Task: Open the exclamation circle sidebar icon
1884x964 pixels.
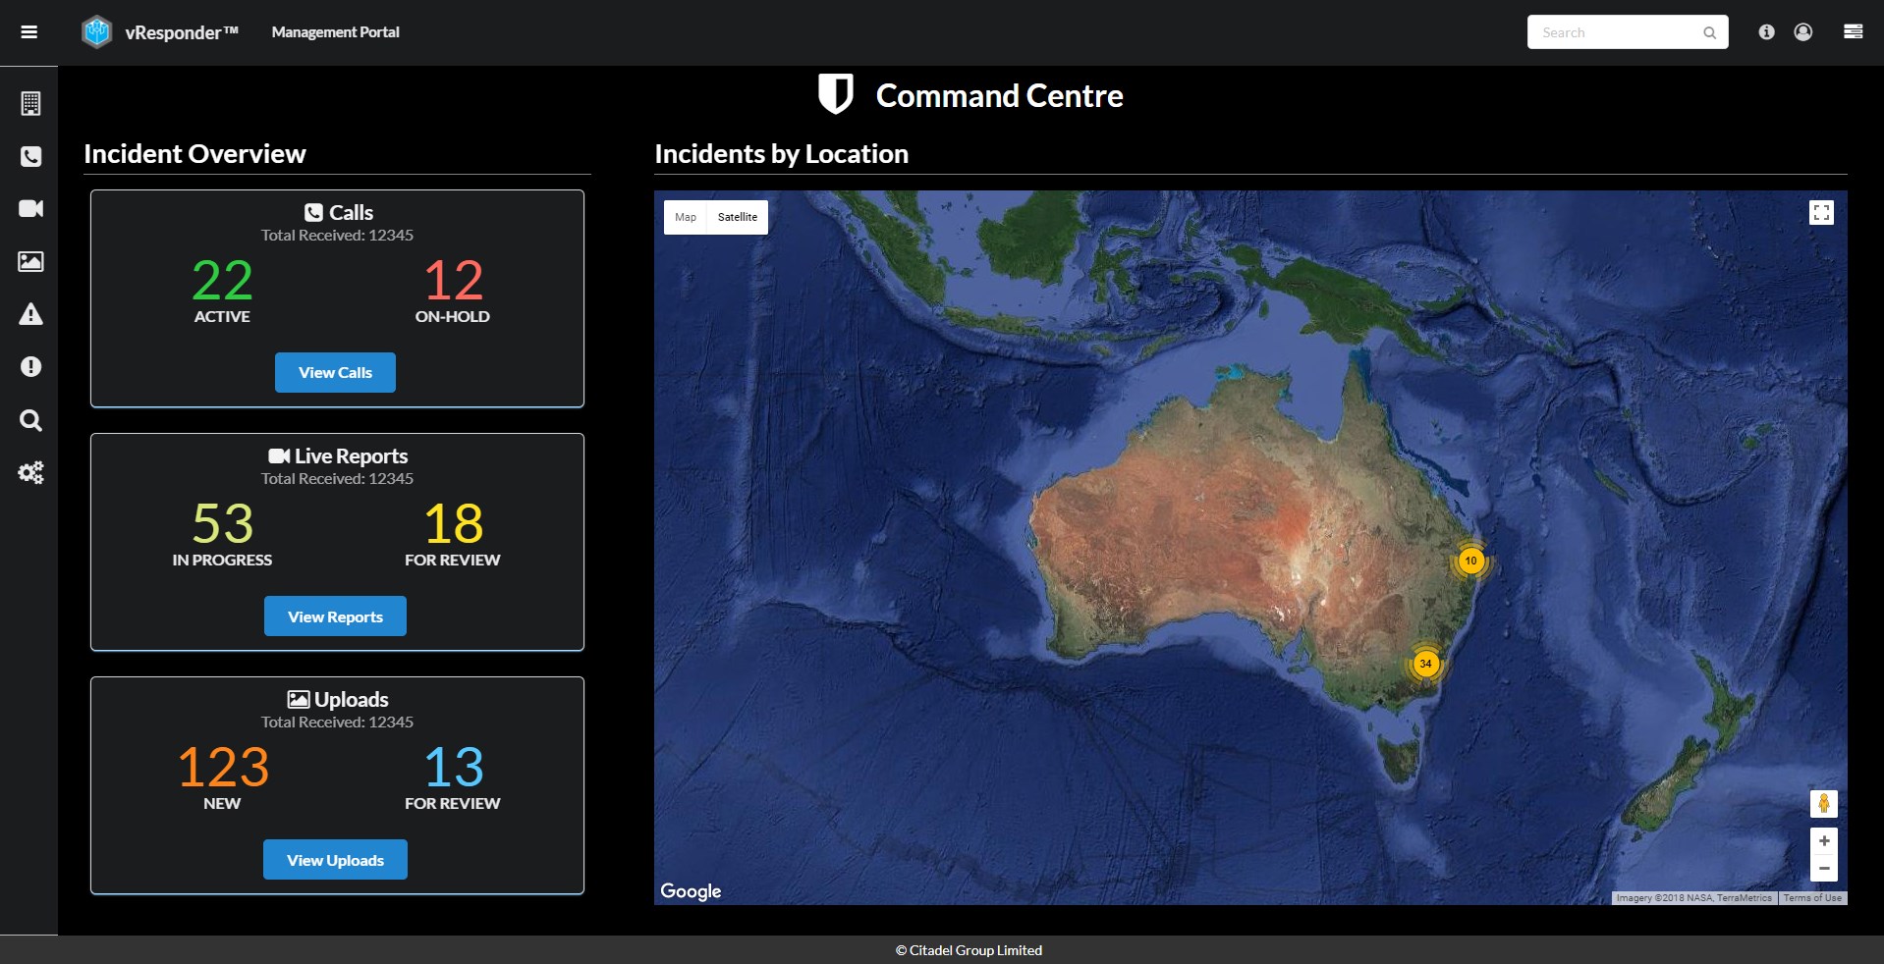Action: tap(30, 366)
